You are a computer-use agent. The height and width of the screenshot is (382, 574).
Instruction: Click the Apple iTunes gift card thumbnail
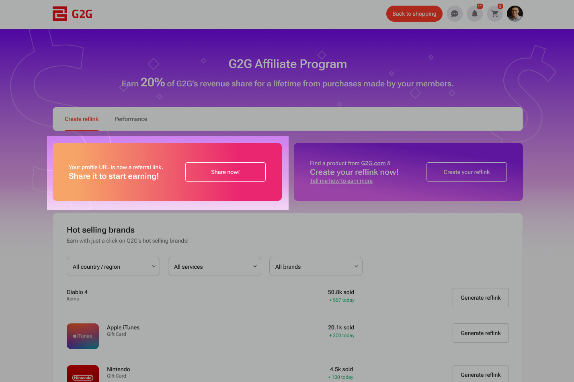coord(82,335)
